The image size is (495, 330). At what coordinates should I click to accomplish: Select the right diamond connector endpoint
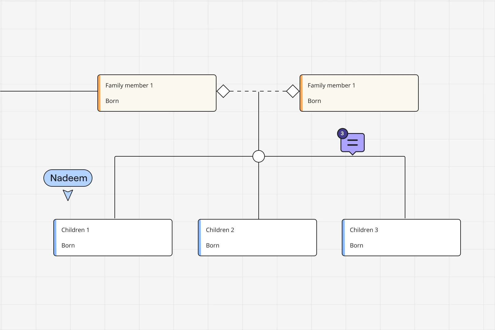[x=292, y=91]
